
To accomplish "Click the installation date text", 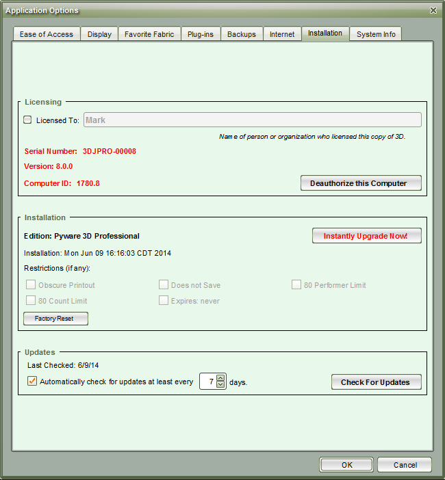I will pyautogui.click(x=97, y=253).
